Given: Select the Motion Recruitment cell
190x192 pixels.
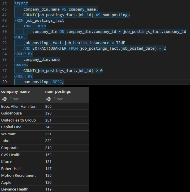Looking at the screenshot, I should [x=19, y=175].
